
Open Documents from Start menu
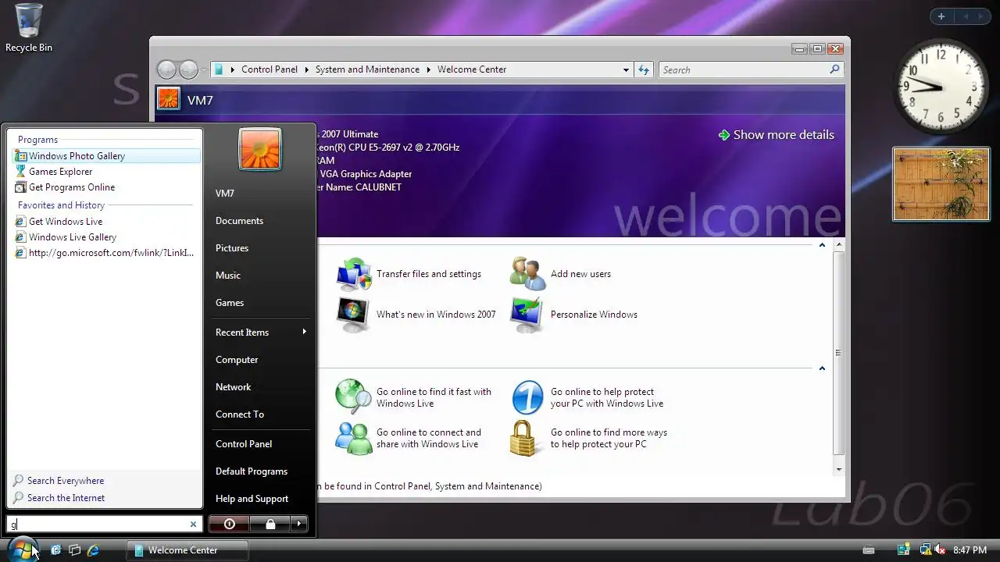point(239,221)
